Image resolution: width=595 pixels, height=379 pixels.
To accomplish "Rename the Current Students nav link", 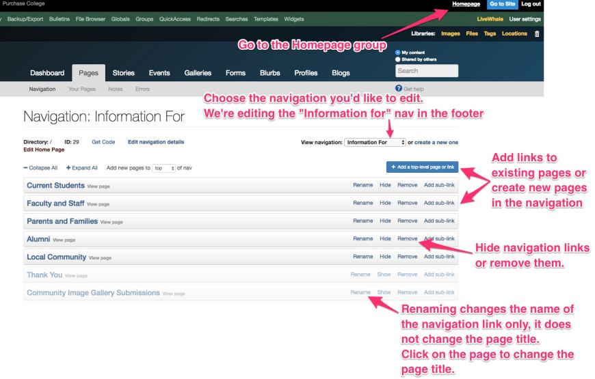I will pos(363,185).
